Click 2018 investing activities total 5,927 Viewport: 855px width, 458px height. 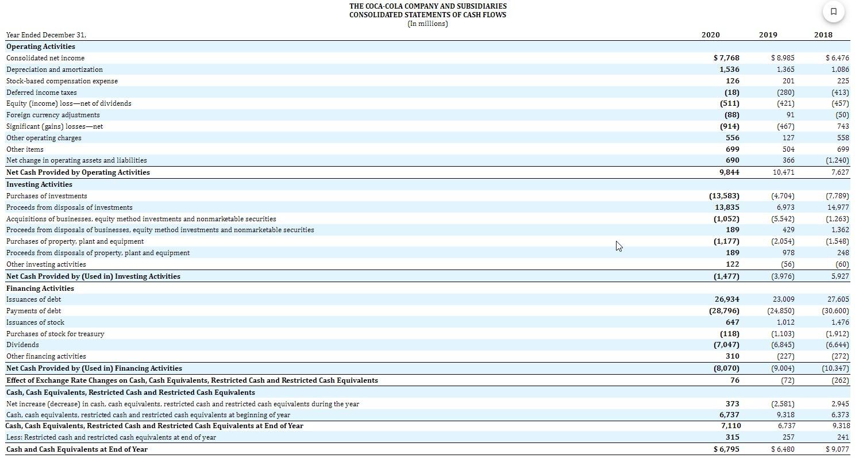[x=840, y=276]
